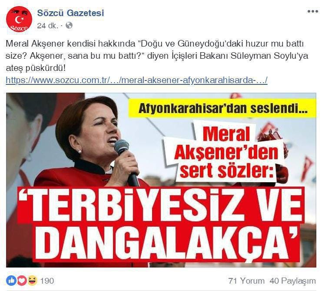Open the three-dot post options menu
The image size is (322, 291).
(x=312, y=11)
